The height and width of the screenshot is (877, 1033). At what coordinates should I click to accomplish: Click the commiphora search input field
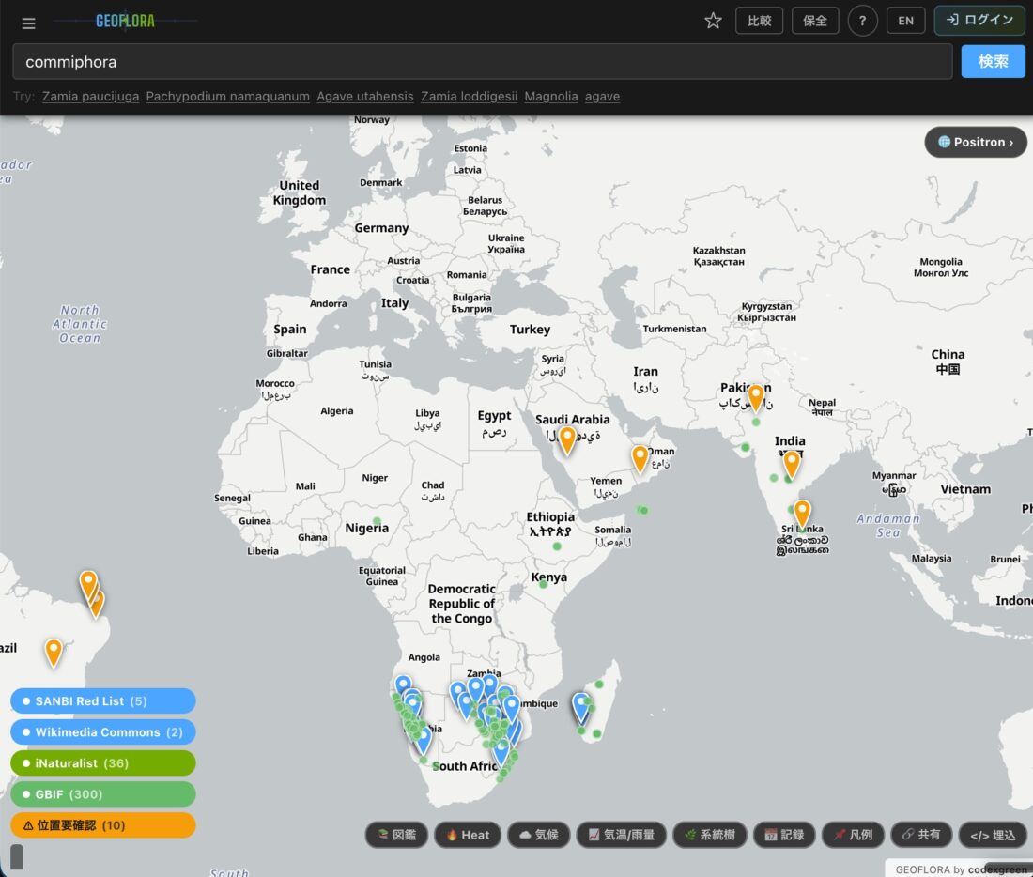482,62
